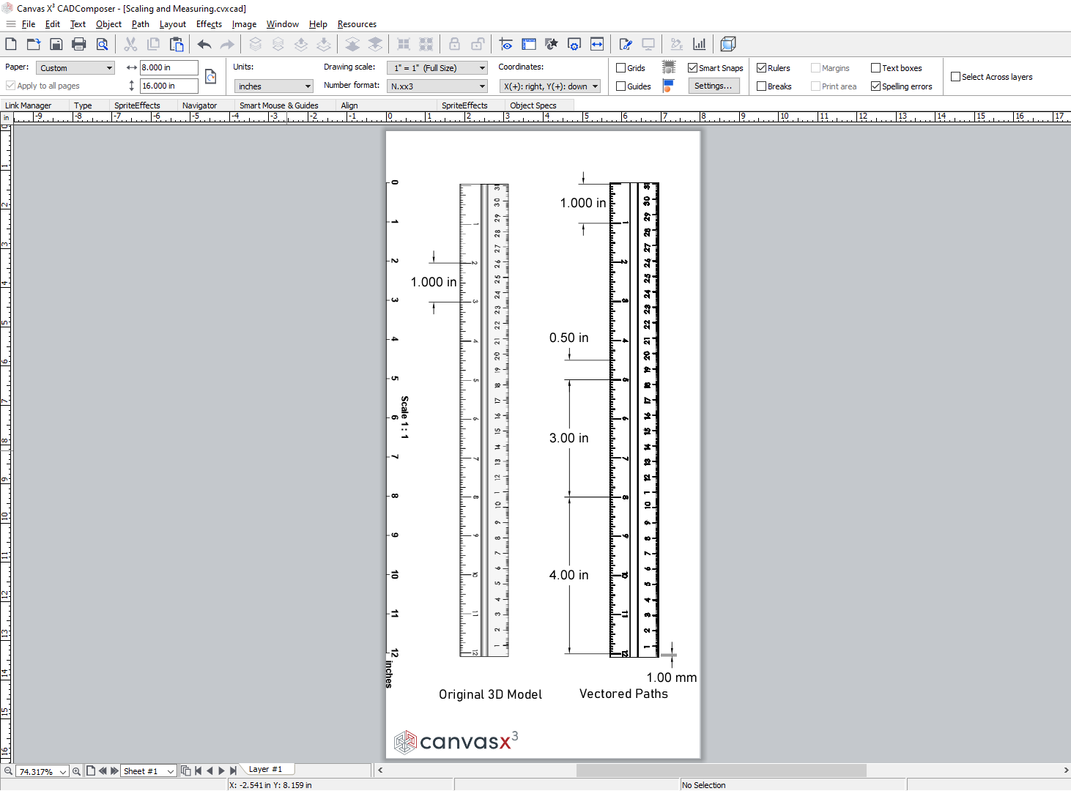1071x791 pixels.
Task: Click the zoom in magnifier icon
Action: (x=77, y=770)
